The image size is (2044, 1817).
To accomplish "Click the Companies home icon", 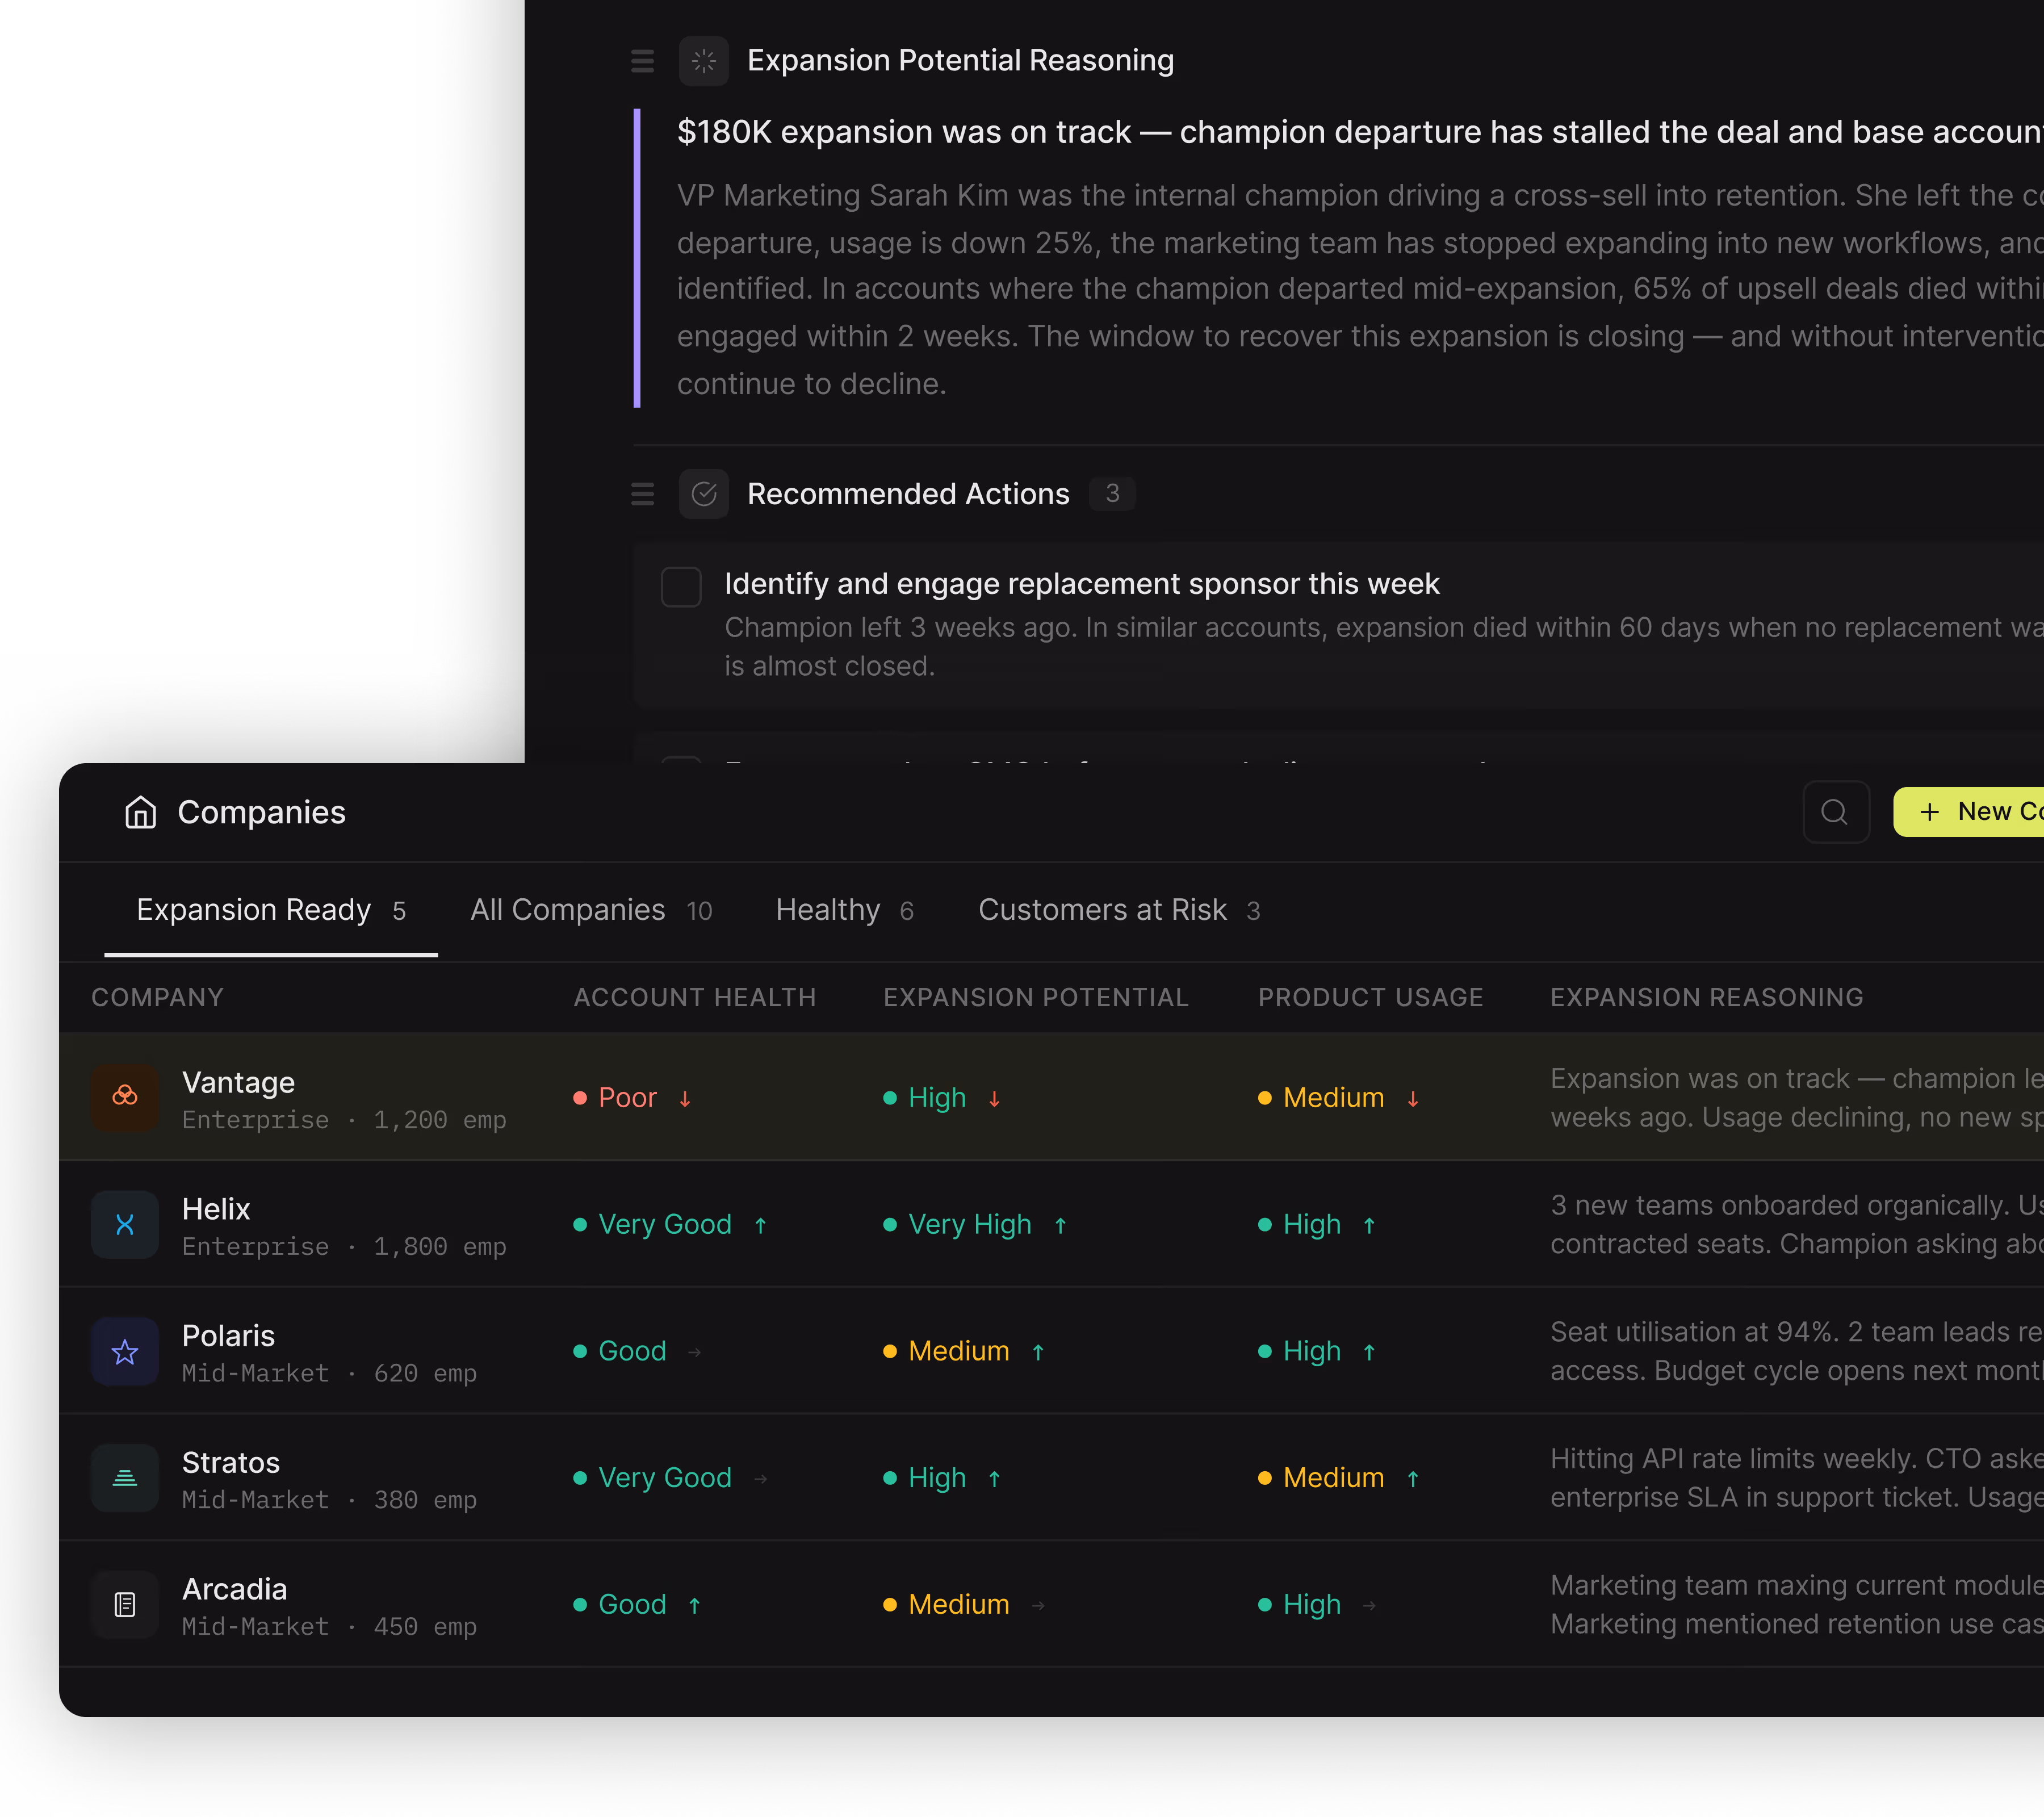I will point(140,812).
